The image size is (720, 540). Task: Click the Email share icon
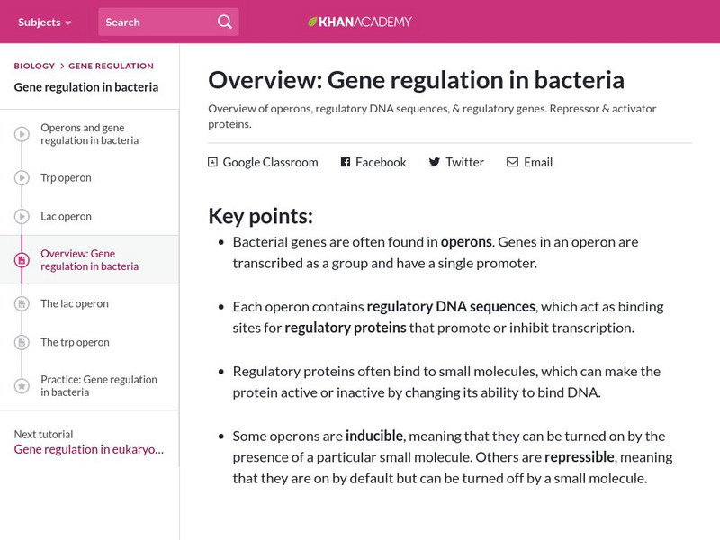click(x=511, y=162)
